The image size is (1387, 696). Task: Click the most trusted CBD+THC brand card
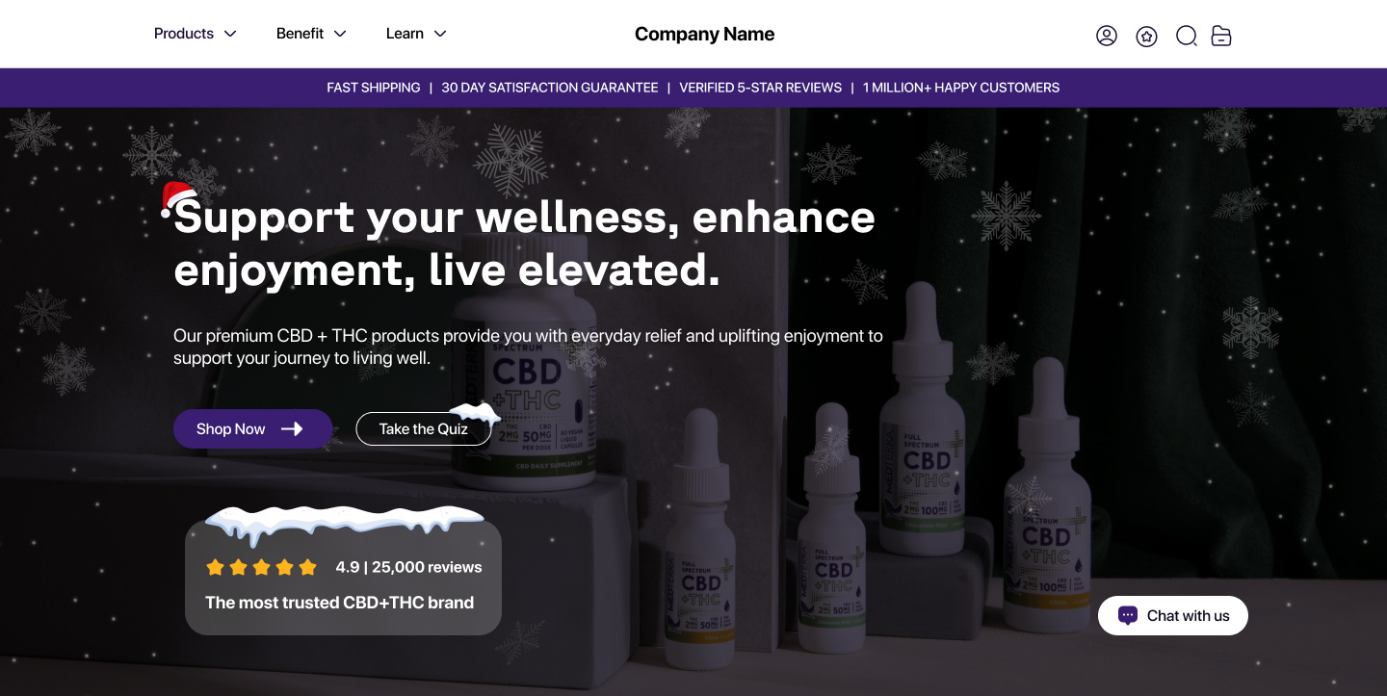(x=343, y=577)
